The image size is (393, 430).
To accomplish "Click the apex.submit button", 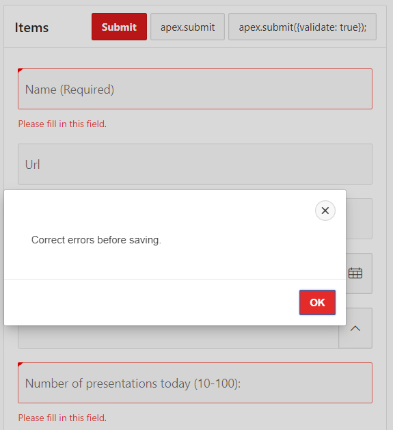I will (187, 27).
